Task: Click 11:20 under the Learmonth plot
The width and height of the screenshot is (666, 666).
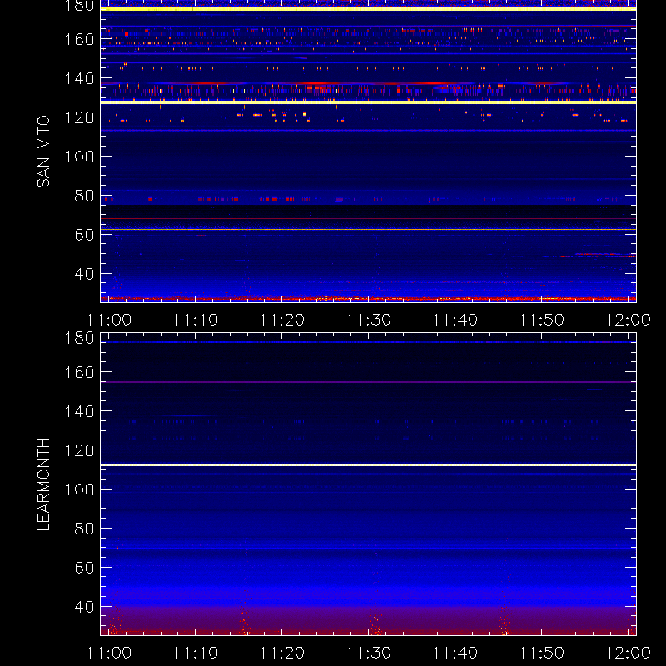Action: [x=282, y=653]
